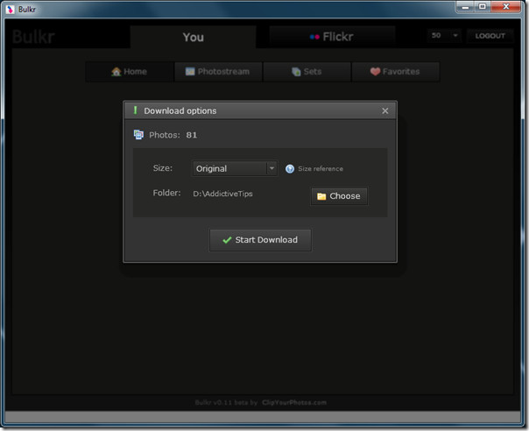Switch to the Flickr tab
The height and width of the screenshot is (431, 529).
point(332,37)
